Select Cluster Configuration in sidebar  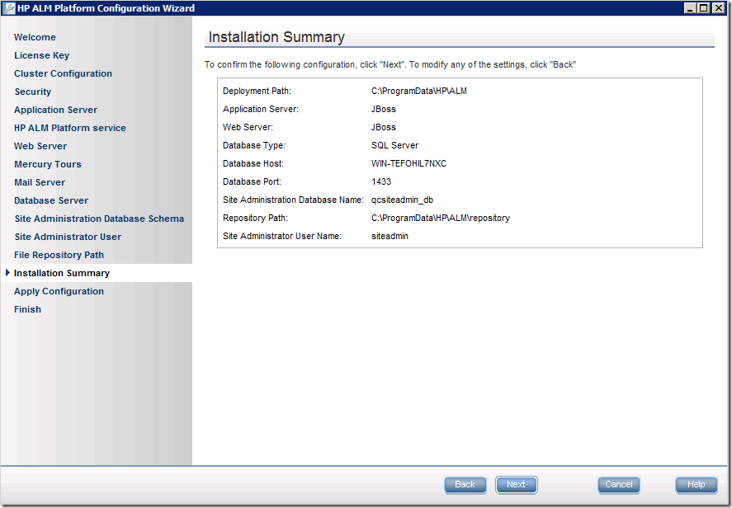click(x=63, y=73)
